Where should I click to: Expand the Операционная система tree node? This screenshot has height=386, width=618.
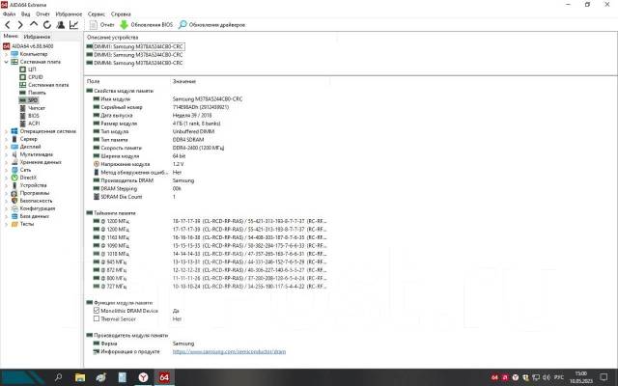[x=6, y=130]
